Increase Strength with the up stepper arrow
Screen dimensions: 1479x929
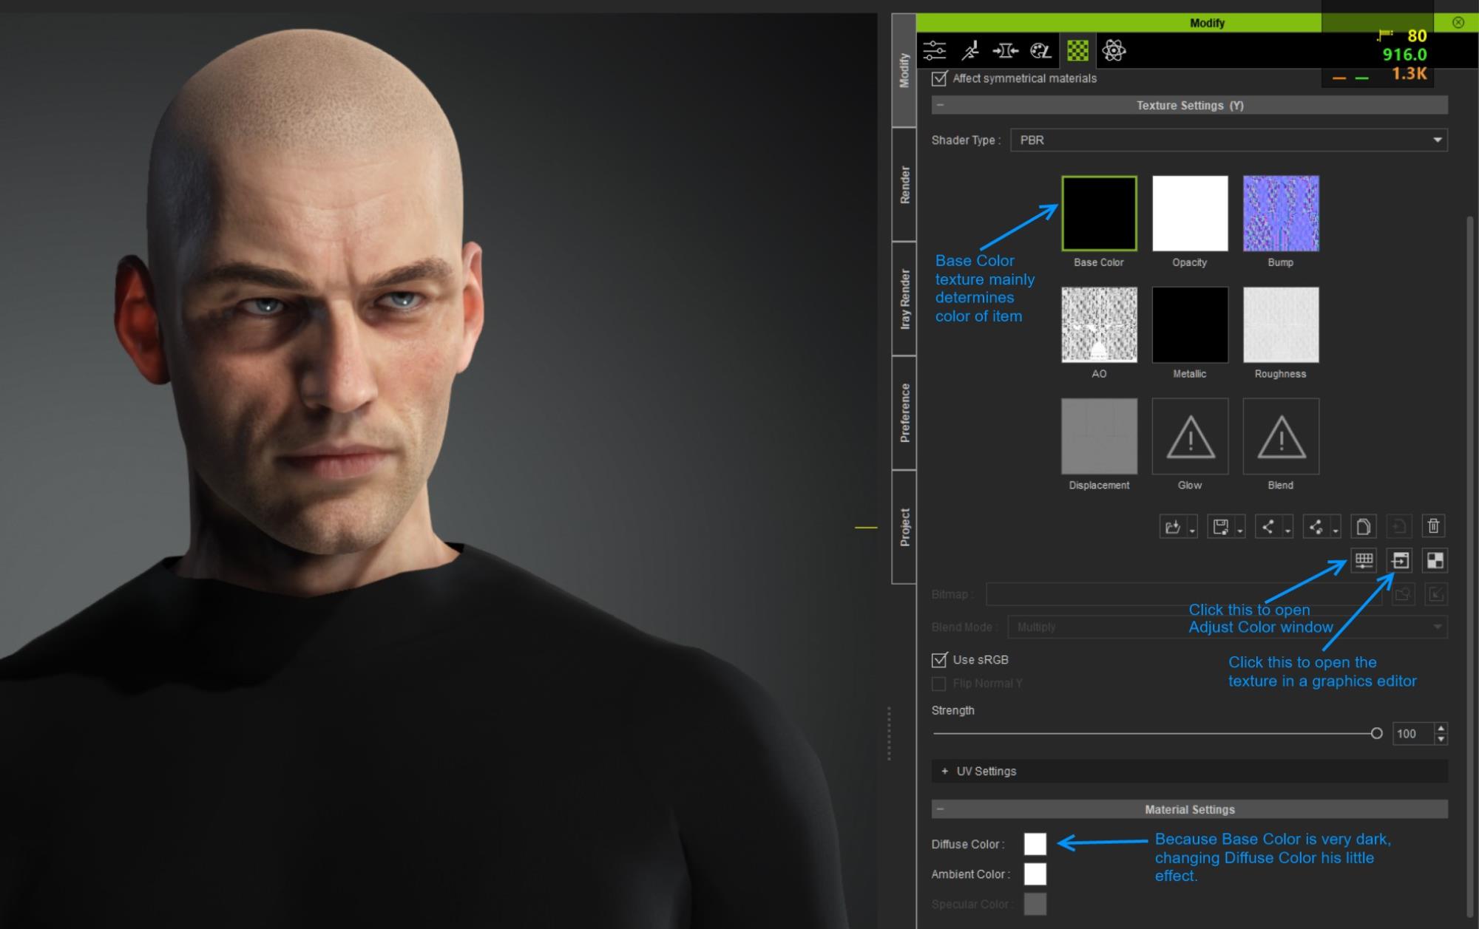pos(1441,729)
